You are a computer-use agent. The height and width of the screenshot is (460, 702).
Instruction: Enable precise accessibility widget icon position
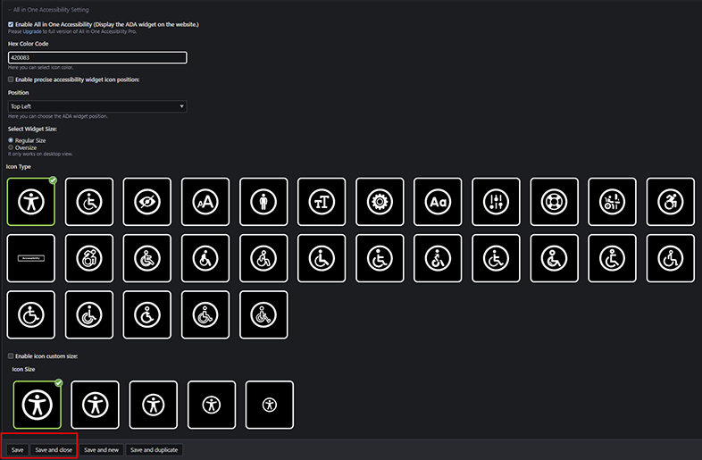(x=11, y=79)
